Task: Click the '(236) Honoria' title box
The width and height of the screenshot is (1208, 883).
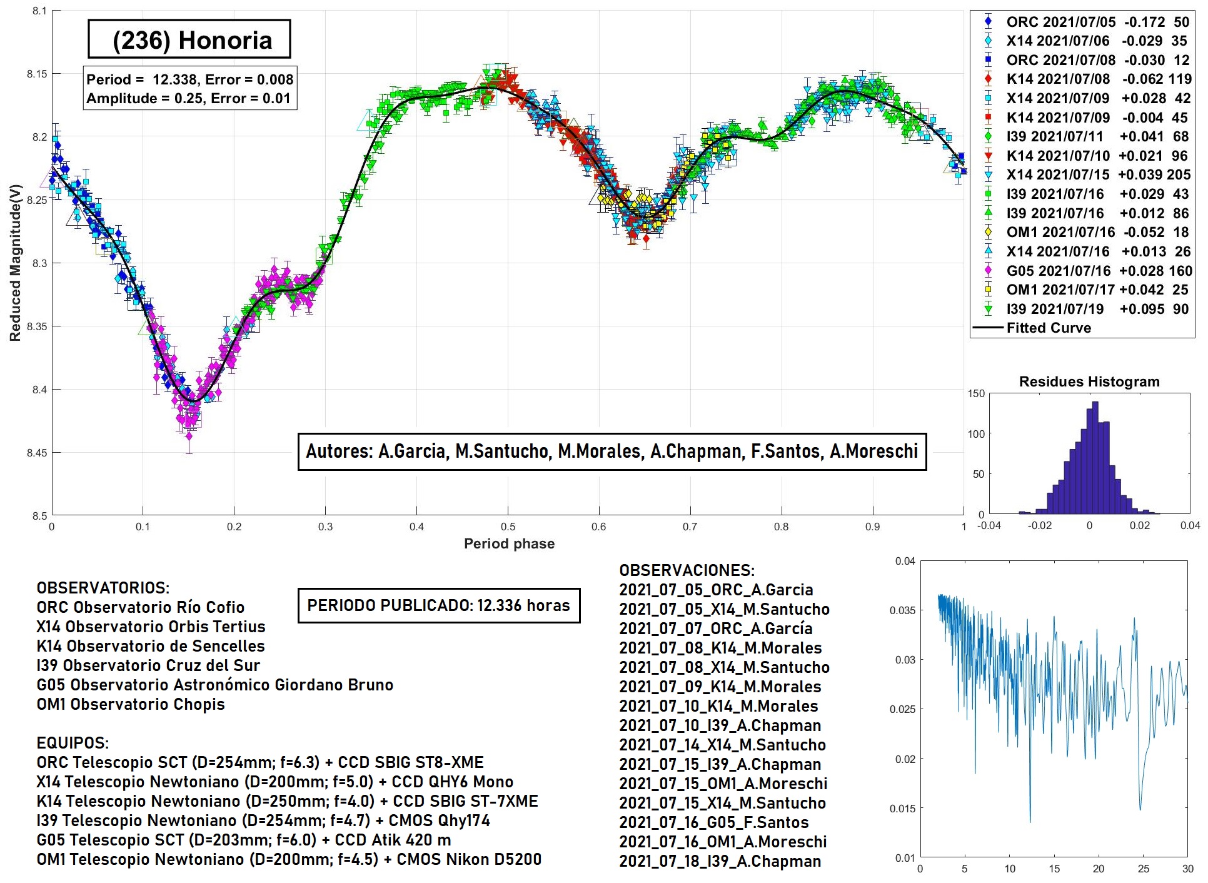Action: point(189,39)
